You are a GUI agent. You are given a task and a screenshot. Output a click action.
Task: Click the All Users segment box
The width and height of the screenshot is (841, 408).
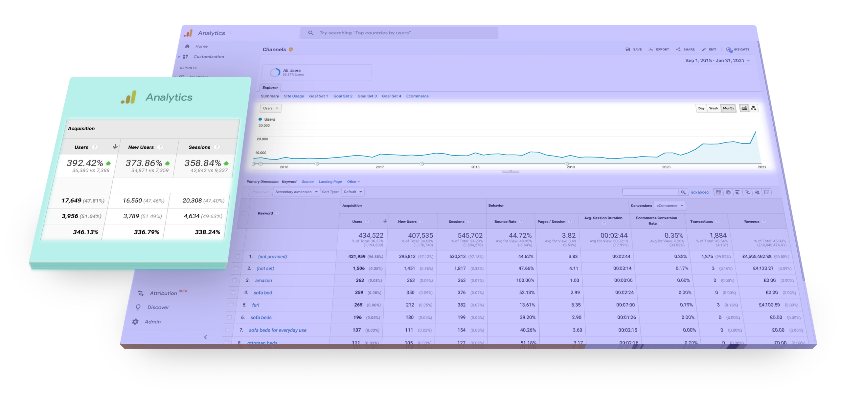316,72
